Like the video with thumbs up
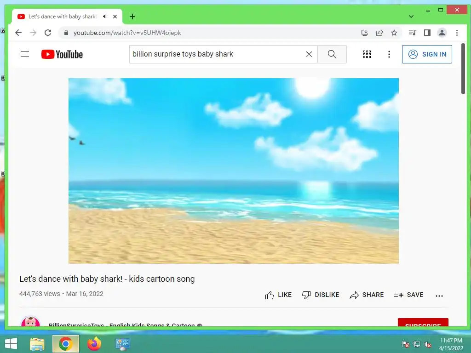Viewport: 471px width, 353px height. [278, 295]
